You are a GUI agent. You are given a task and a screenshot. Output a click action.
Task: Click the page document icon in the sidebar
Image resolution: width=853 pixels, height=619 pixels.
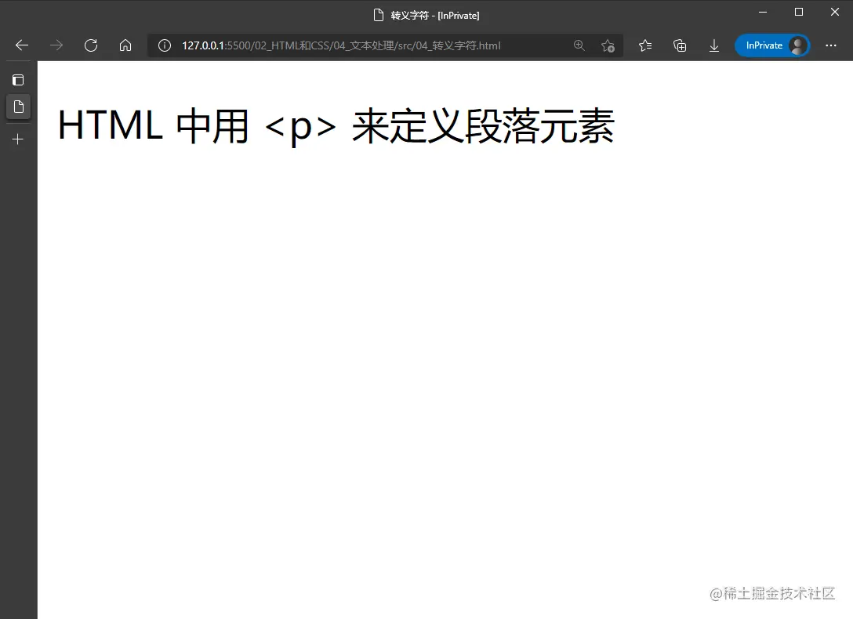(18, 107)
